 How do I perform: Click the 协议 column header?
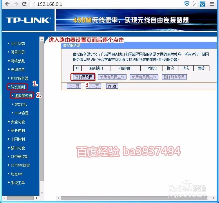(170, 68)
